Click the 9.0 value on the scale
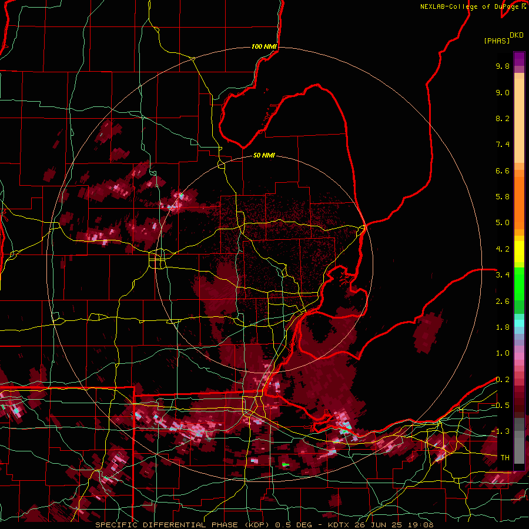 click(503, 92)
